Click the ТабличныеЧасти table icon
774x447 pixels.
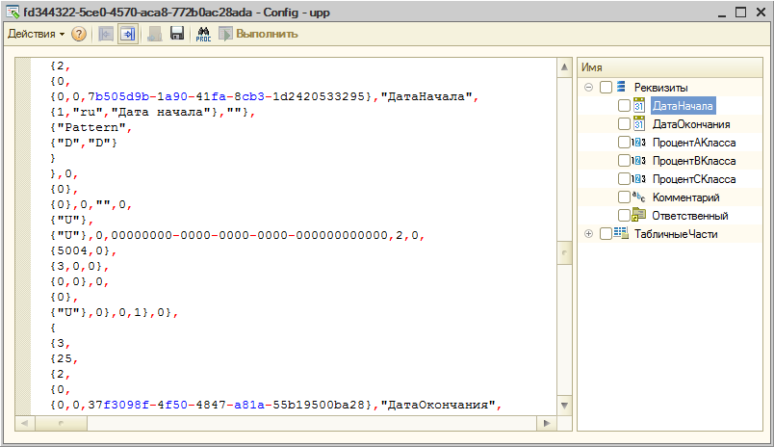point(621,233)
